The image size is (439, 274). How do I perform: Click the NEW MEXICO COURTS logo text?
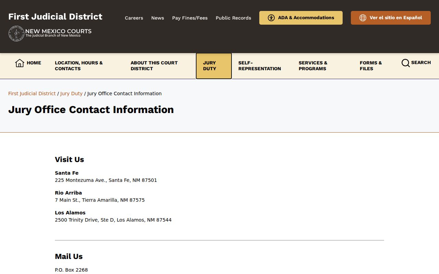pos(58,32)
